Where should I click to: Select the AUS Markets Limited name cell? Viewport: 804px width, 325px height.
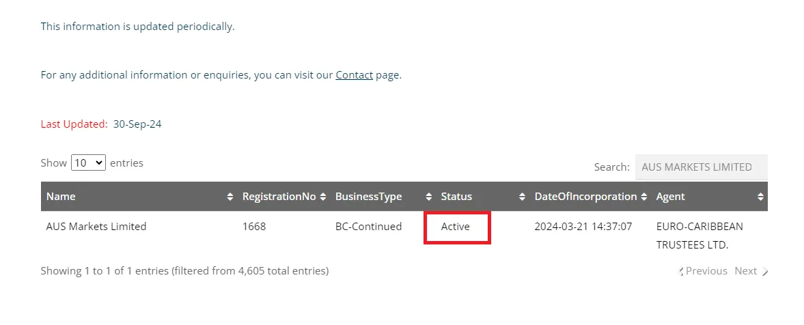pyautogui.click(x=96, y=227)
